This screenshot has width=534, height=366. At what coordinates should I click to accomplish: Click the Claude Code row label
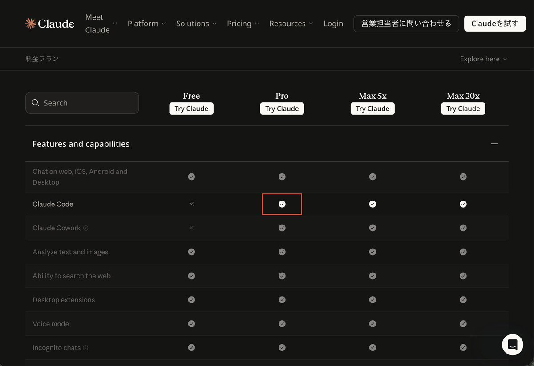pyautogui.click(x=53, y=204)
